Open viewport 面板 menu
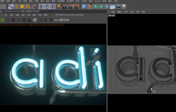176x112 pixels. click(143, 12)
